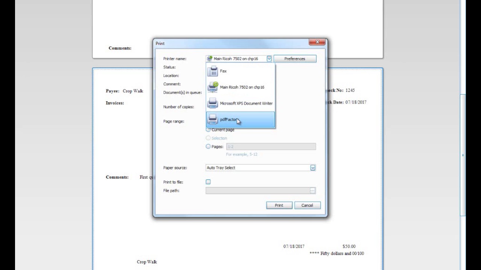This screenshot has height=270, width=481.
Task: Select the Current page radio button
Action: coord(208,129)
